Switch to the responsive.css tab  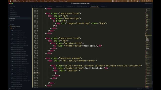point(59,6)
